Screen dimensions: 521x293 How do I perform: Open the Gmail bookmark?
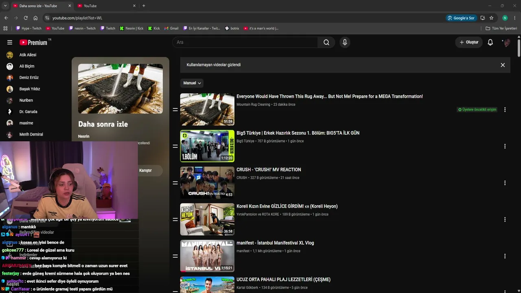coord(171,28)
